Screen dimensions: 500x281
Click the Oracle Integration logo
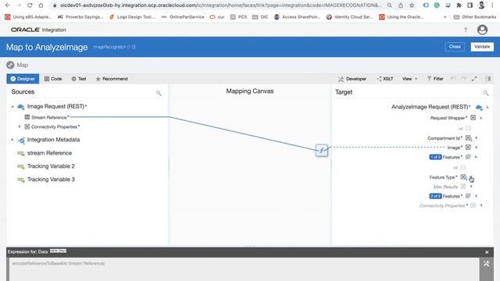tap(38, 30)
